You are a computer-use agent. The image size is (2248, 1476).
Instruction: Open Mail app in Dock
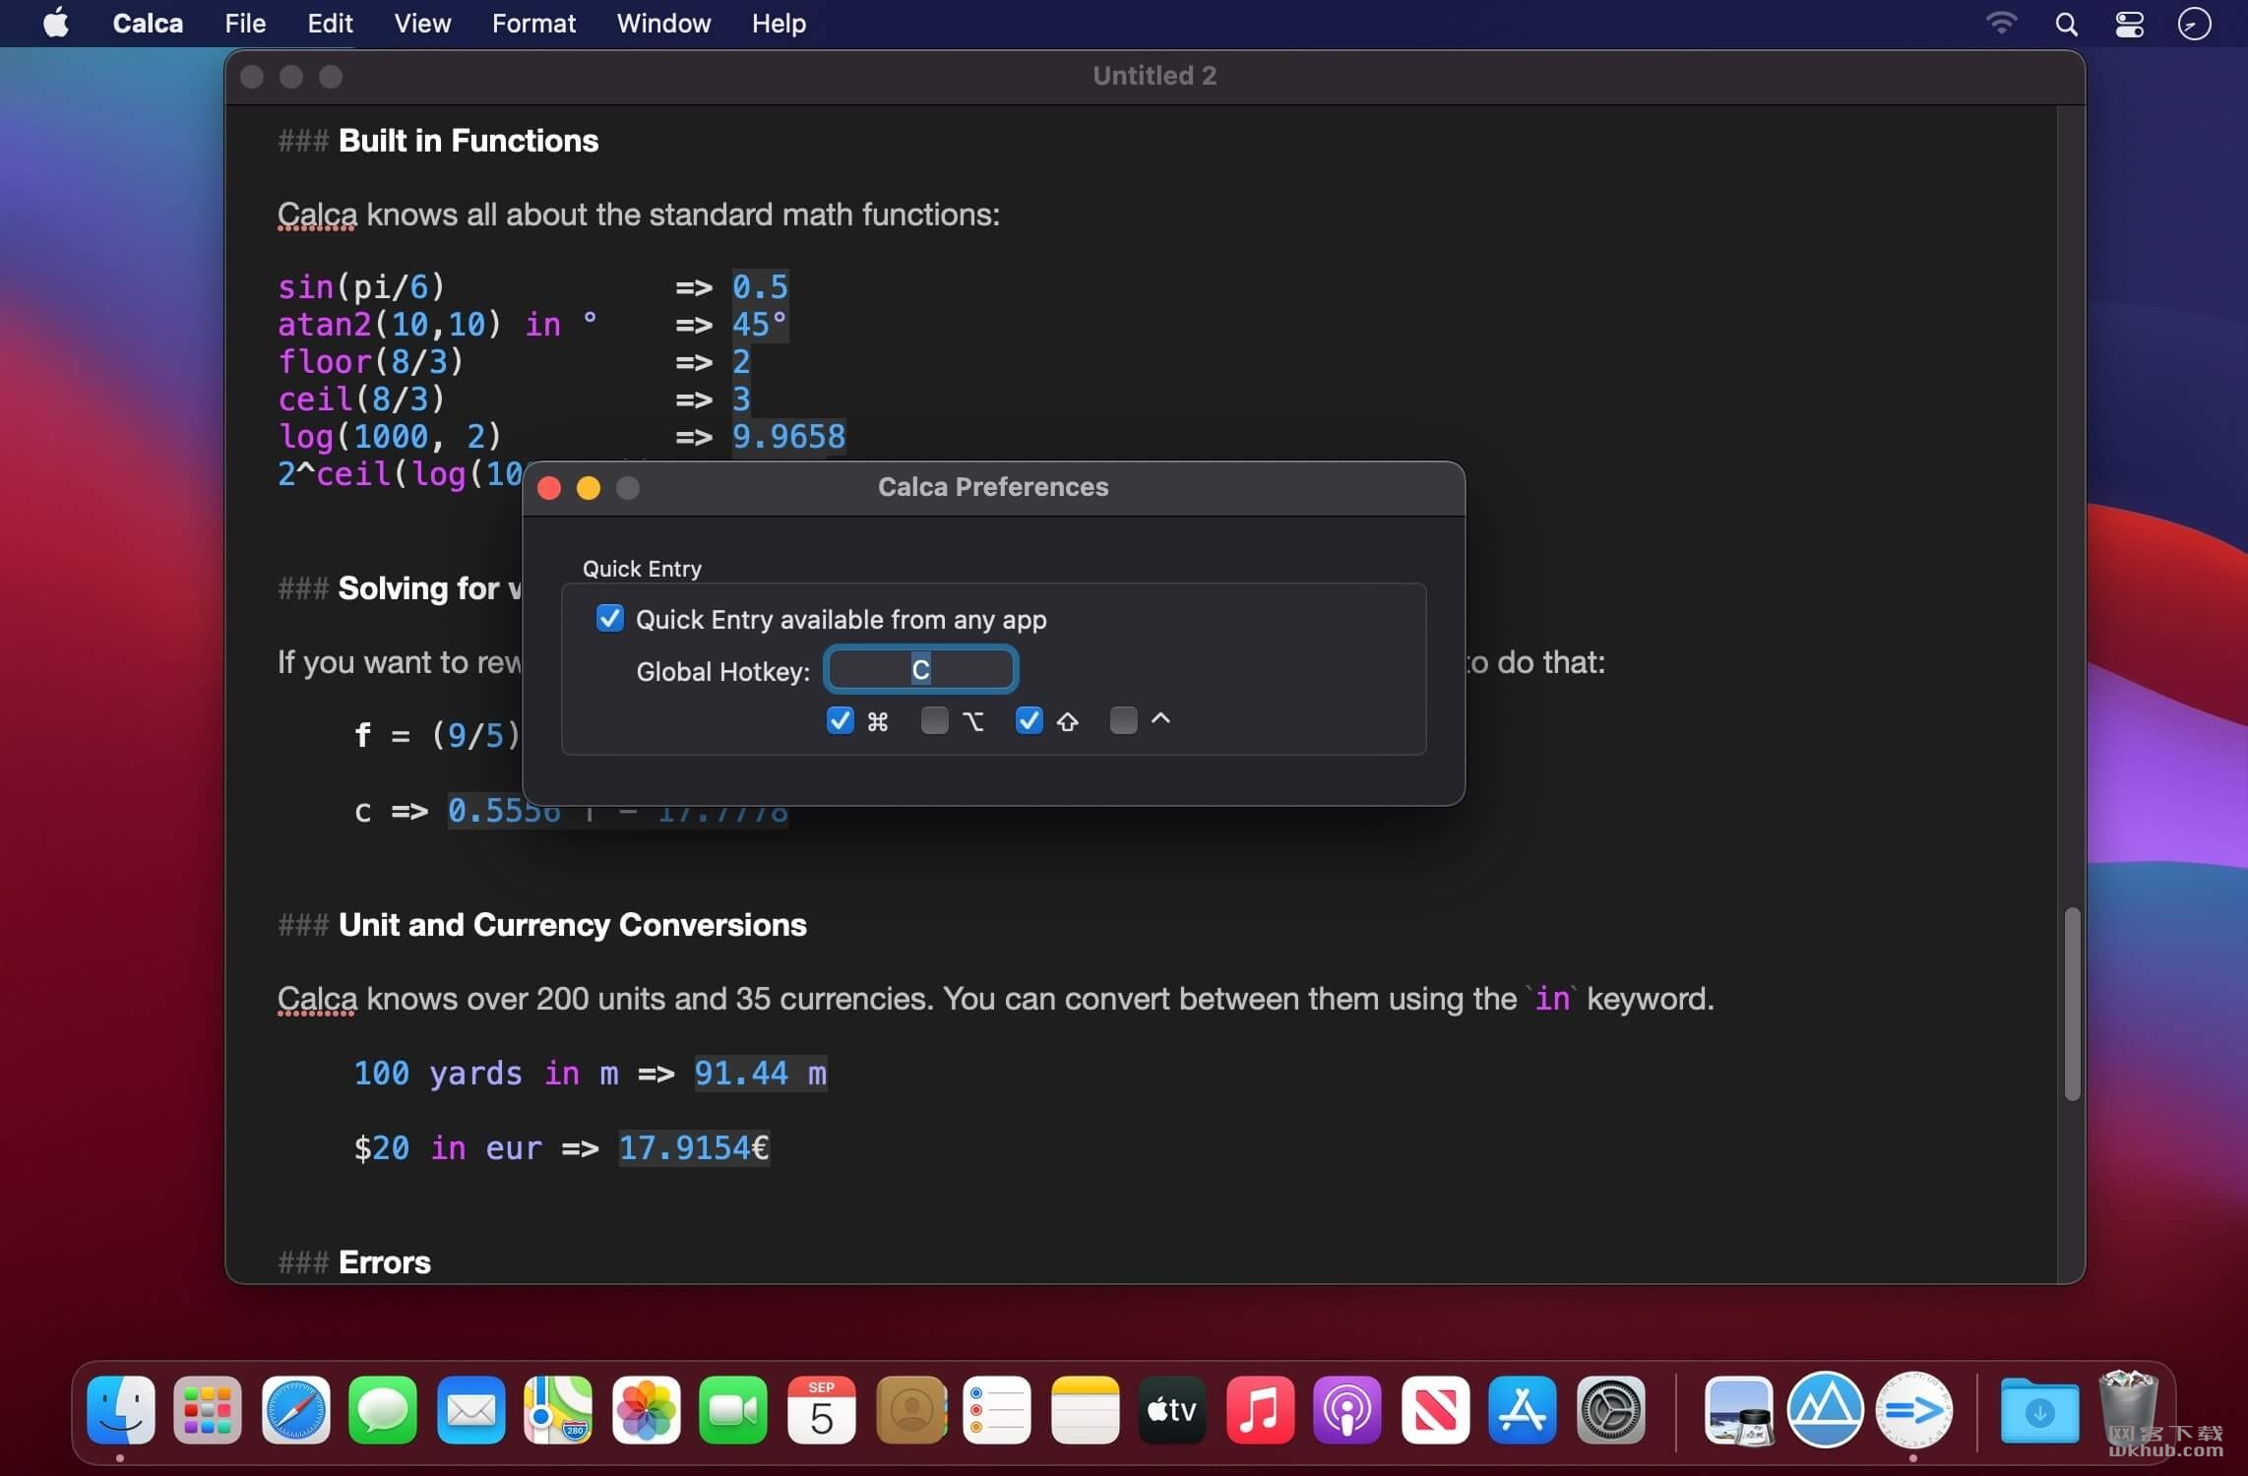click(470, 1409)
